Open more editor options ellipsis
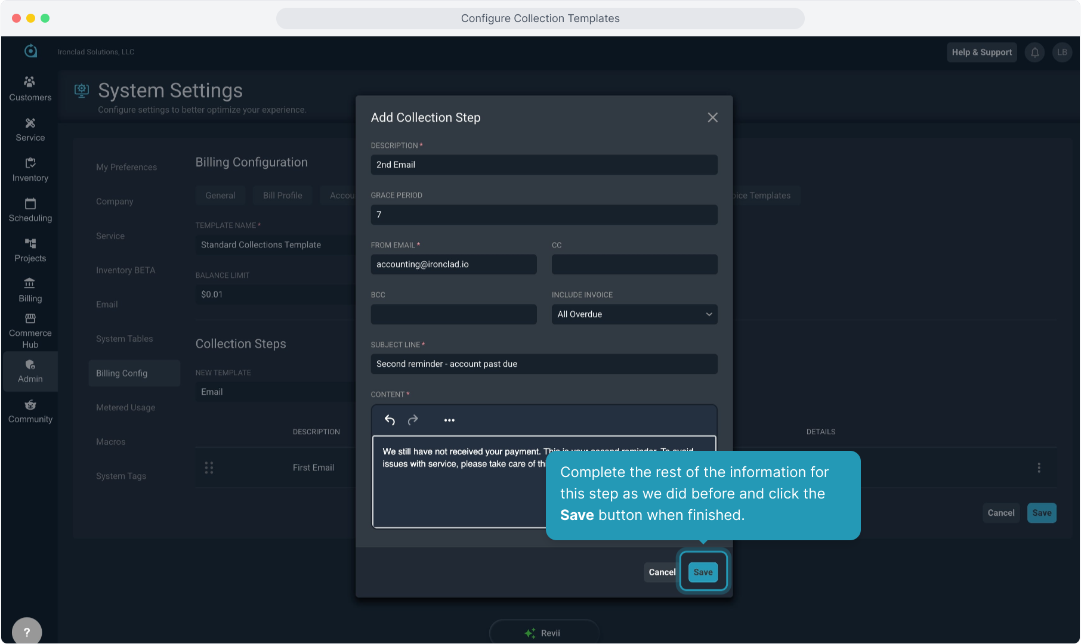This screenshot has height=644, width=1081. click(449, 420)
